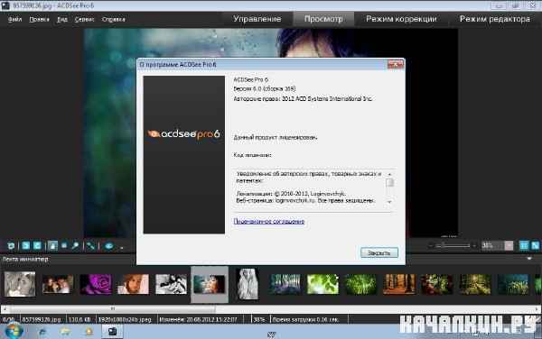Click the Версия 6.0 (сборка 169) text
The width and height of the screenshot is (542, 339).
[x=265, y=89]
